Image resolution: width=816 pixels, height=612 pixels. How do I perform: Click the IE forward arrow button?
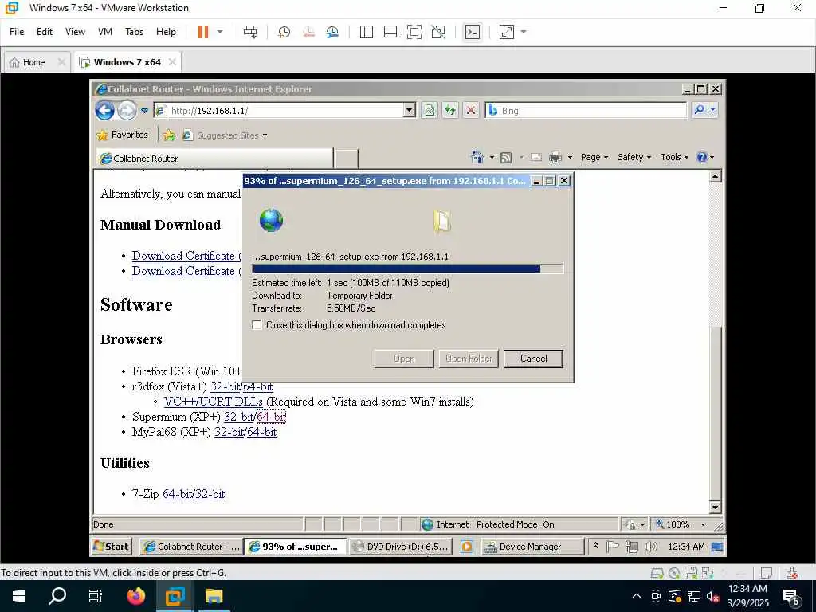(x=127, y=110)
